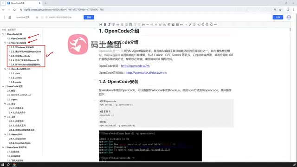Apply strikethrough from the editor toolbar
Screen dimensions: 297x167
(113, 25)
